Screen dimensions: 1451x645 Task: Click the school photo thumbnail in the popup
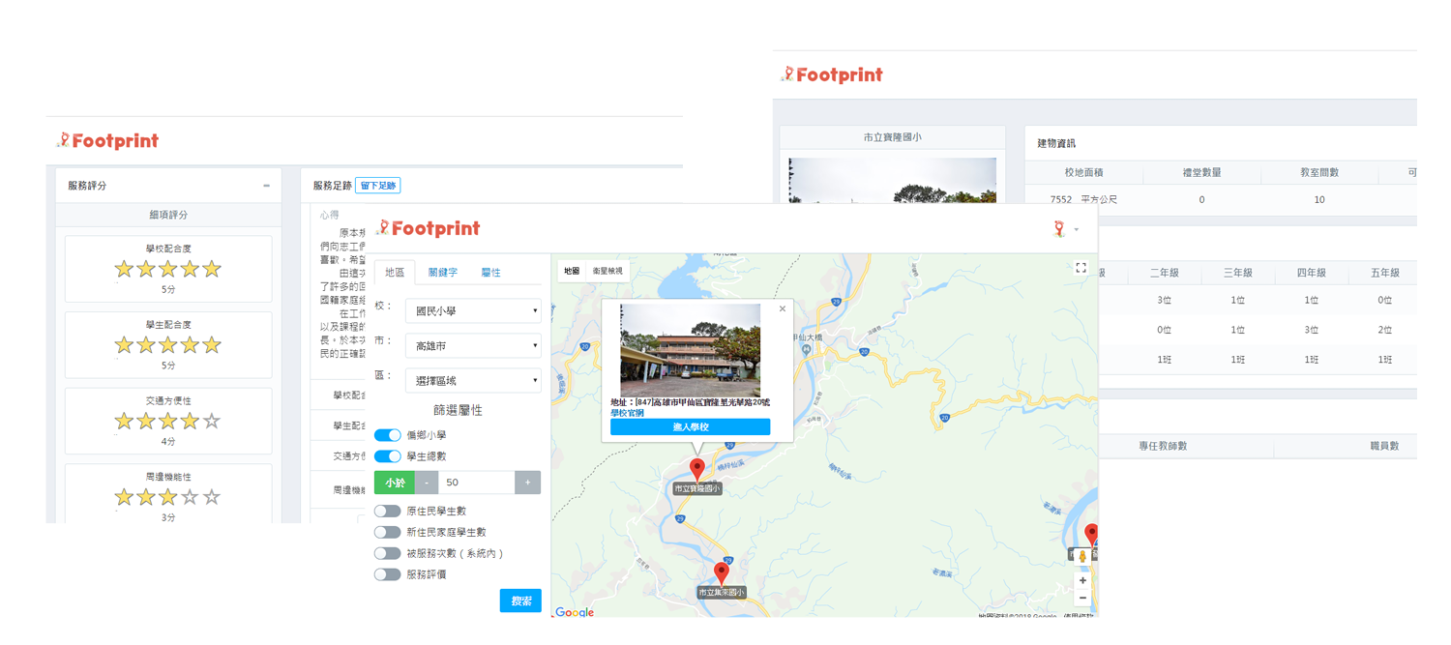tap(689, 351)
